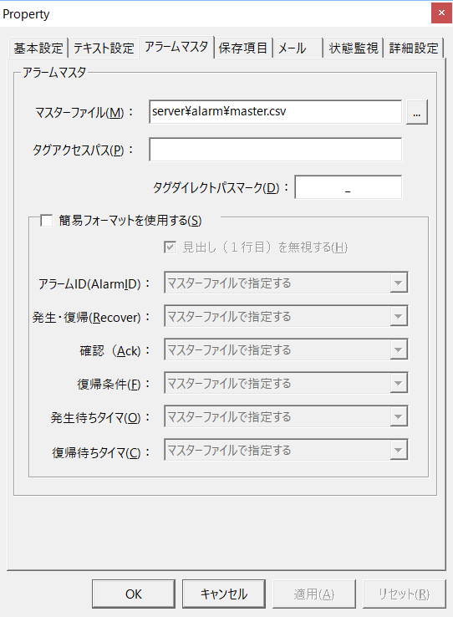Expand the 復帰条件 dropdown
Screen dimensions: 453x617
[x=286, y=383]
